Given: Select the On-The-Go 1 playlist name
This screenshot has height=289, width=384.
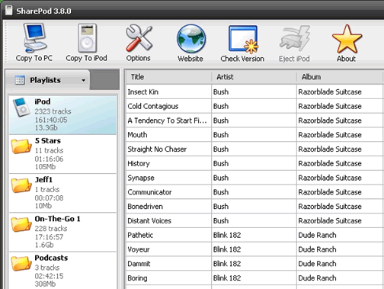Looking at the screenshot, I should (x=57, y=219).
